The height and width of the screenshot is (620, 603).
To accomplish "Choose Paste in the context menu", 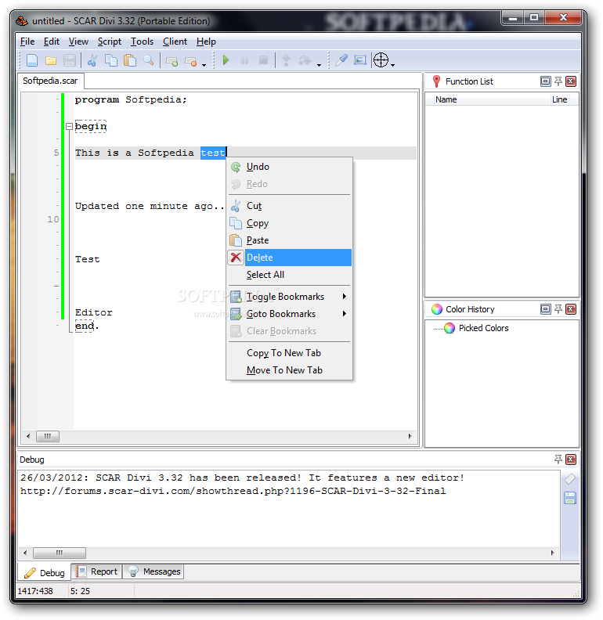I will (x=290, y=240).
